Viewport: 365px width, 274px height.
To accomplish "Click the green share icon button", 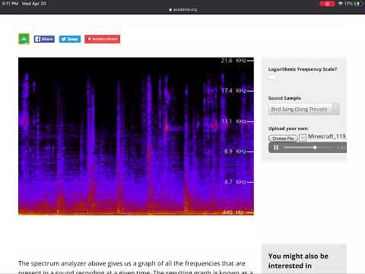I will pyautogui.click(x=24, y=39).
